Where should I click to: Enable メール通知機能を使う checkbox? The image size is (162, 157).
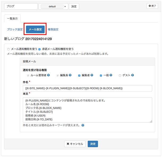pos(8,49)
